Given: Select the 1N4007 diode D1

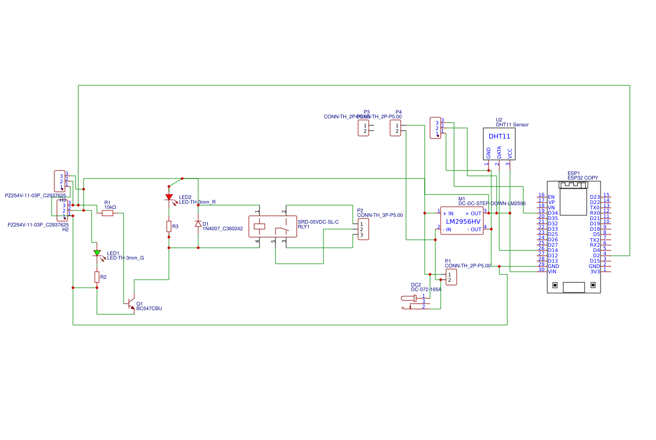Looking at the screenshot, I should pyautogui.click(x=197, y=224).
